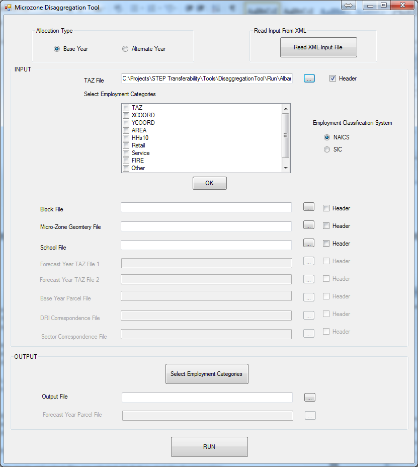This screenshot has height=467, width=418.
Task: Select the Alternate Year radio button
Action: point(125,49)
